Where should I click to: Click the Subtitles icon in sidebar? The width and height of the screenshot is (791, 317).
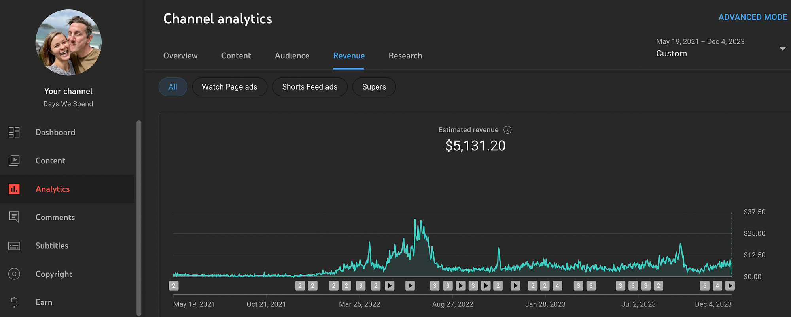point(14,246)
